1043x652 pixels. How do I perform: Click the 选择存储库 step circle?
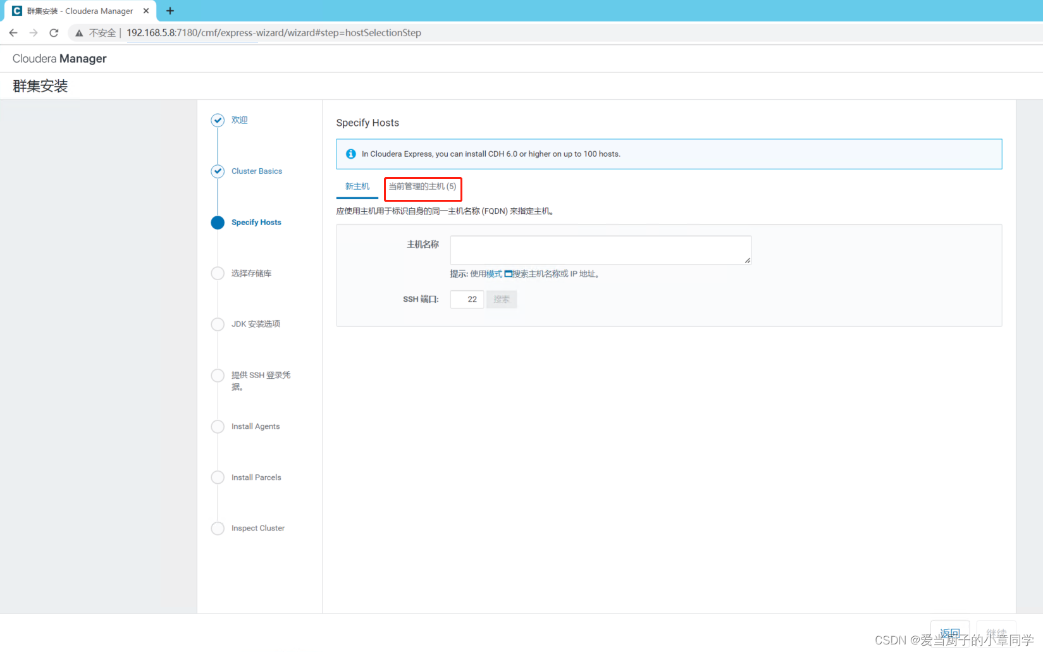coord(218,273)
